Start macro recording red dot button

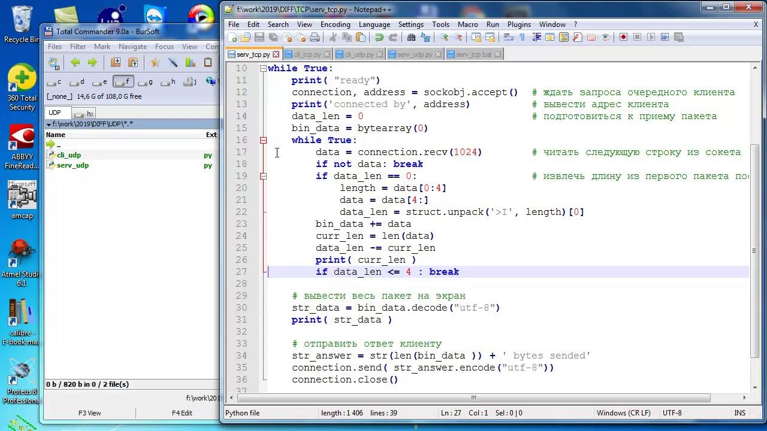[623, 37]
